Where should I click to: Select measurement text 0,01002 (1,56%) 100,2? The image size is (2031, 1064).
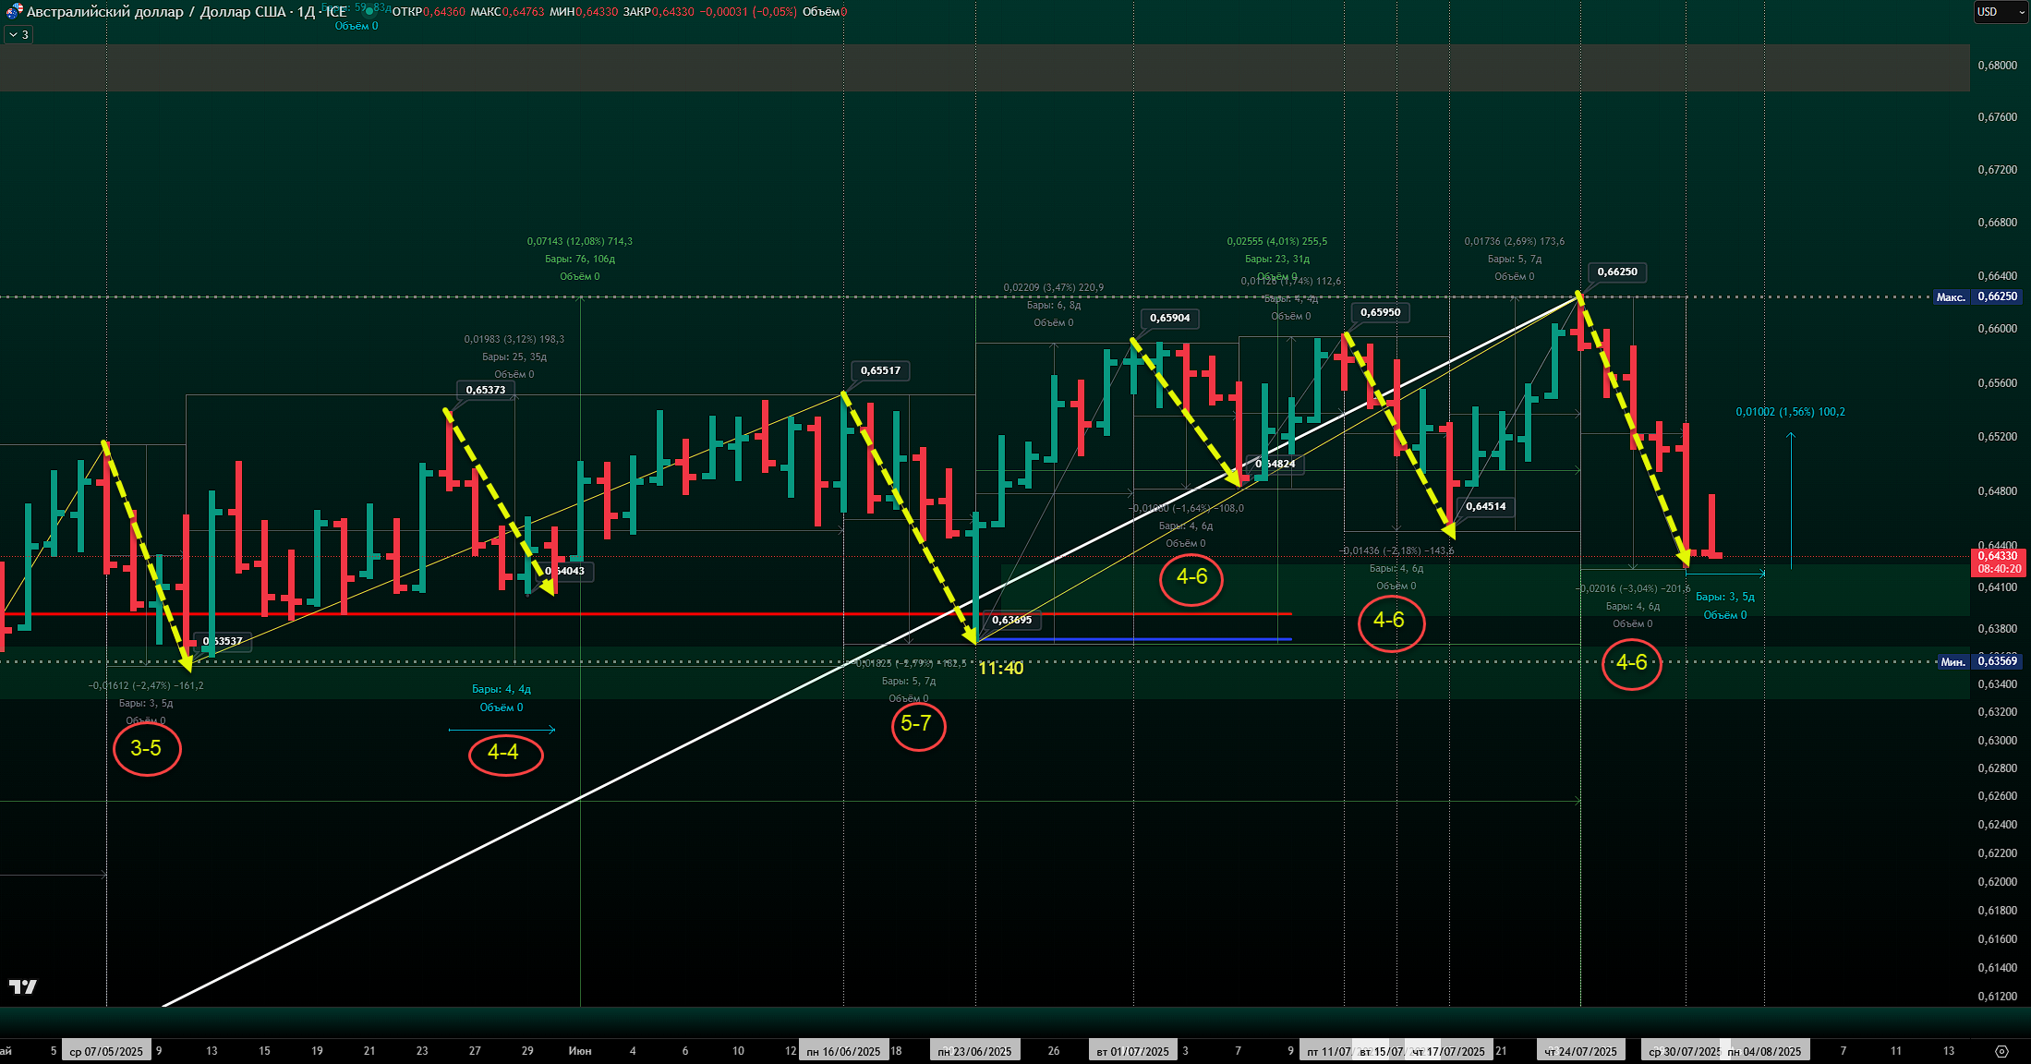coord(1790,412)
